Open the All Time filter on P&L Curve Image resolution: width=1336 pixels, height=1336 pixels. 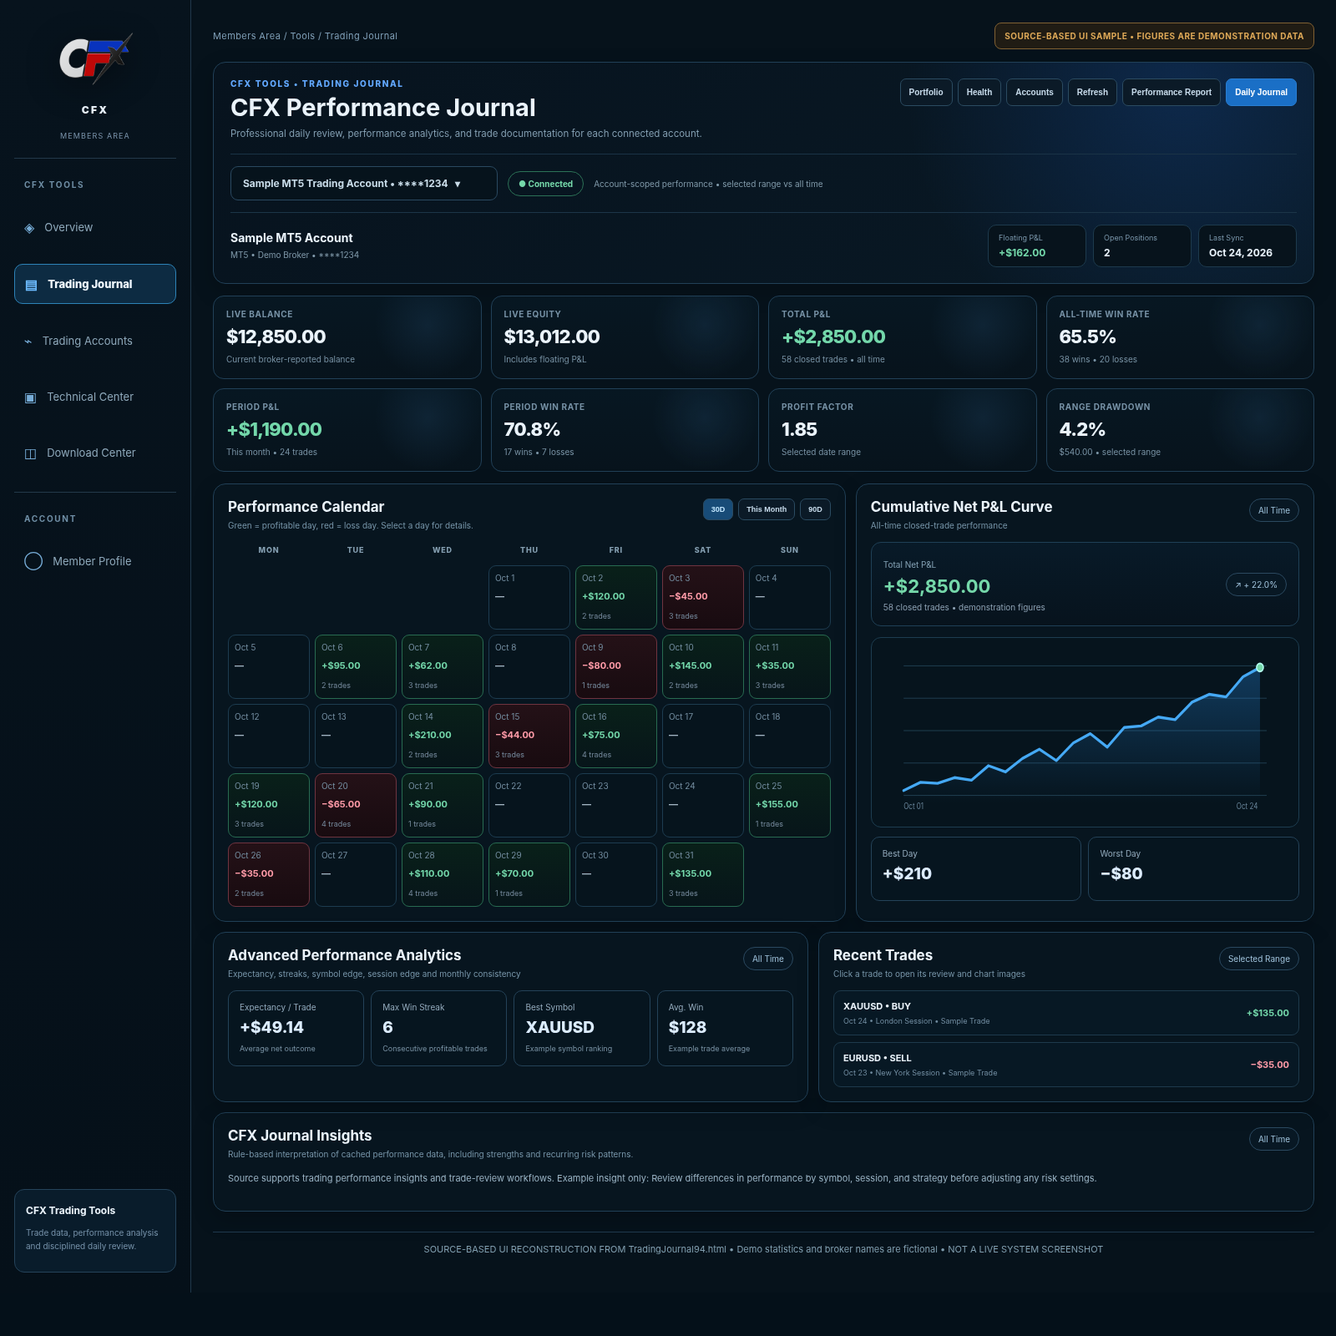click(x=1273, y=510)
